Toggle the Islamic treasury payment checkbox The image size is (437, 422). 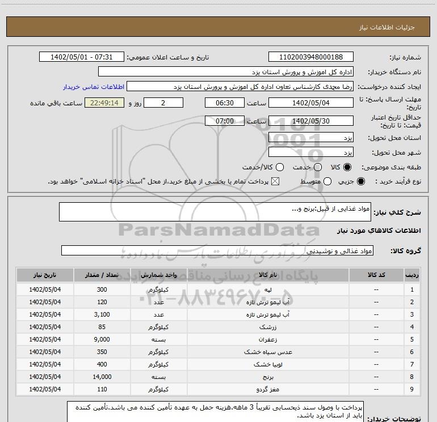pos(275,181)
